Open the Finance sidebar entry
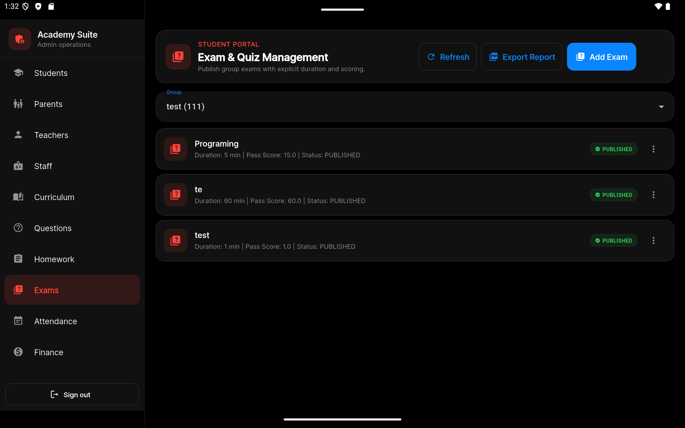685x428 pixels. 72,352
